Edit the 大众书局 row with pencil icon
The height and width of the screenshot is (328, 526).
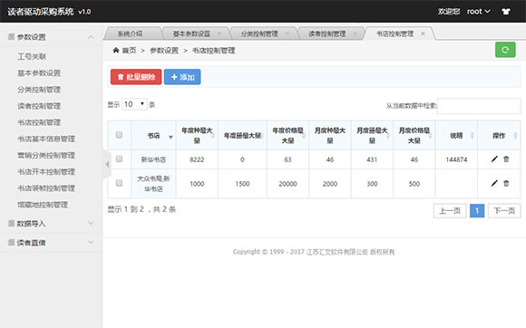click(x=494, y=183)
